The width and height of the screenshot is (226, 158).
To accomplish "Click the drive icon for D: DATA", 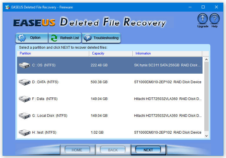I will pyautogui.click(x=25, y=82).
